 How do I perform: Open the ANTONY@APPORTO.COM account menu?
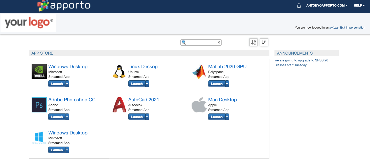(327, 6)
